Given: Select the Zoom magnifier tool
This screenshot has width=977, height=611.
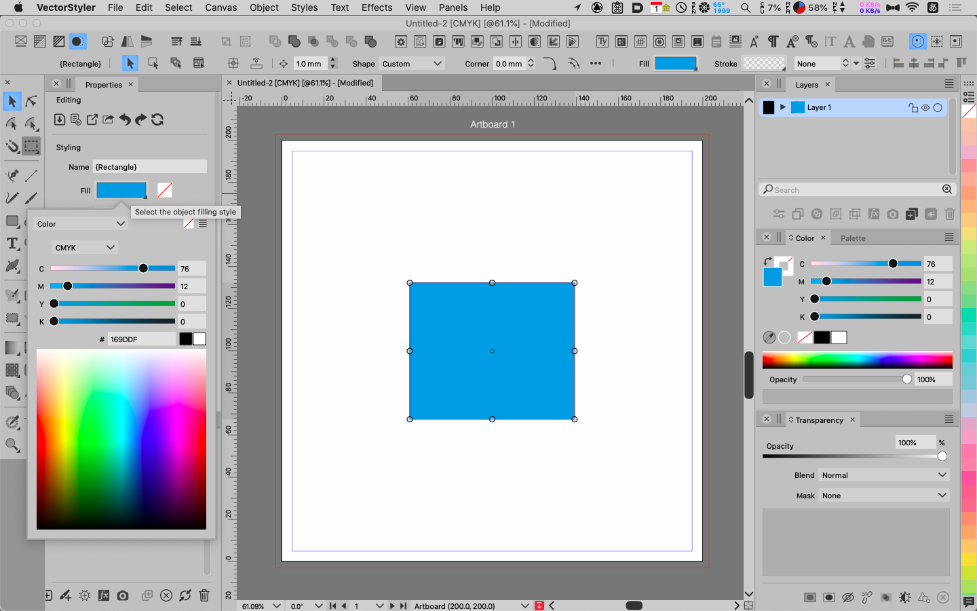Looking at the screenshot, I should pos(12,445).
